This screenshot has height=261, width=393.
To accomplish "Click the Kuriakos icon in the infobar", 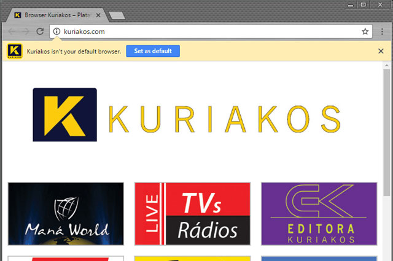I will pos(15,51).
